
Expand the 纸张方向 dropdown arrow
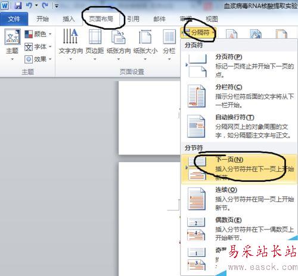click(x=119, y=59)
